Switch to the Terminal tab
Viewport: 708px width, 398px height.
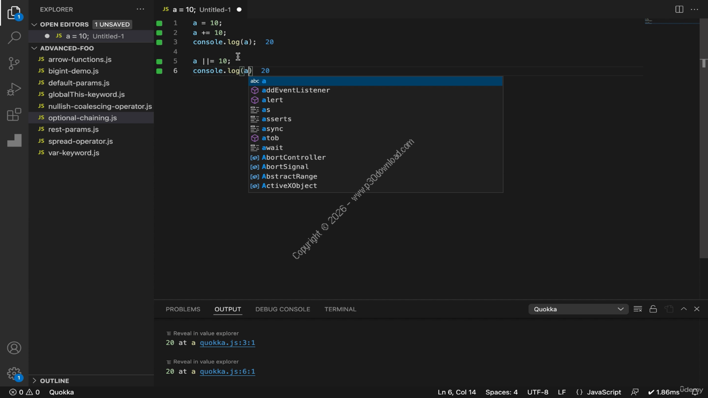click(340, 309)
